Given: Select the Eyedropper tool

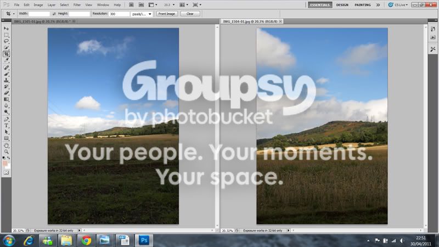Looking at the screenshot, I should [6, 60].
